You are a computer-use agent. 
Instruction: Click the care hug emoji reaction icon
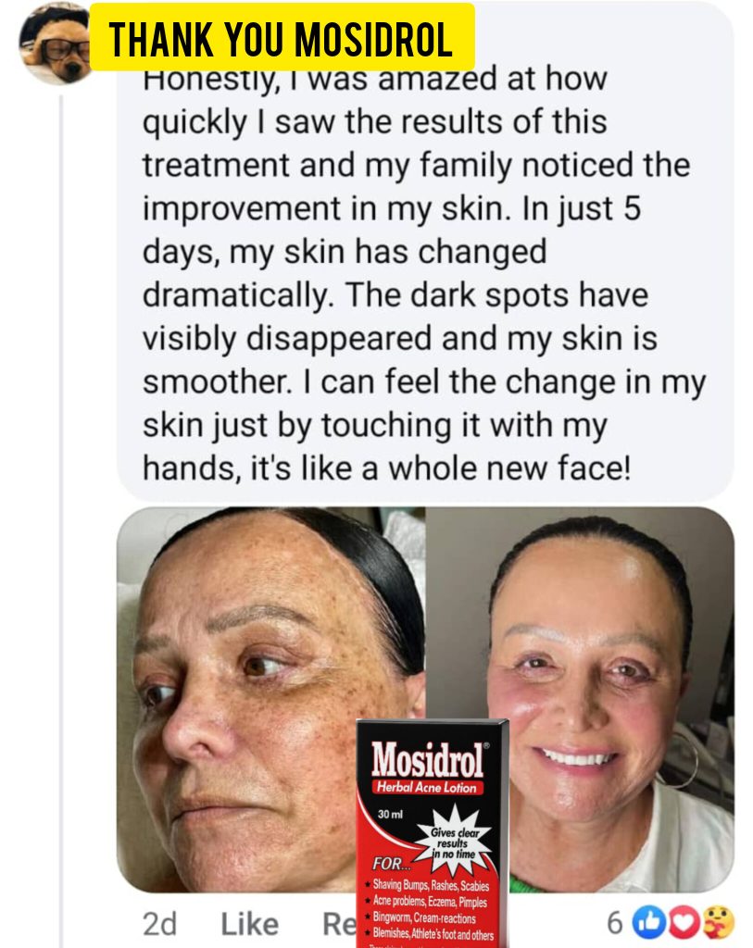(x=717, y=922)
